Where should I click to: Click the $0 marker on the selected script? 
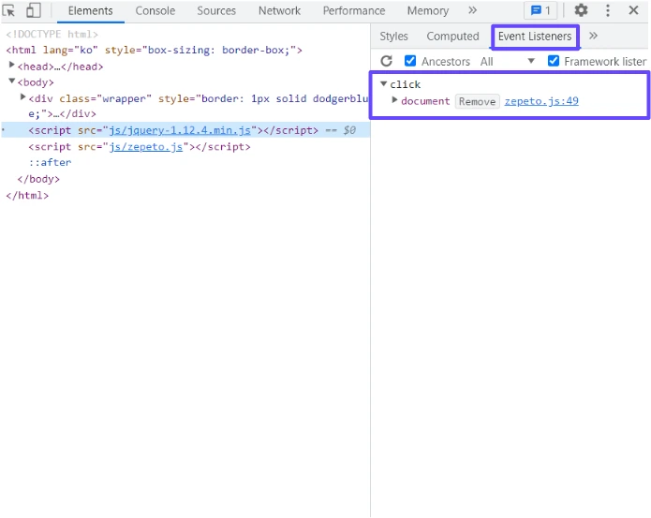point(349,130)
